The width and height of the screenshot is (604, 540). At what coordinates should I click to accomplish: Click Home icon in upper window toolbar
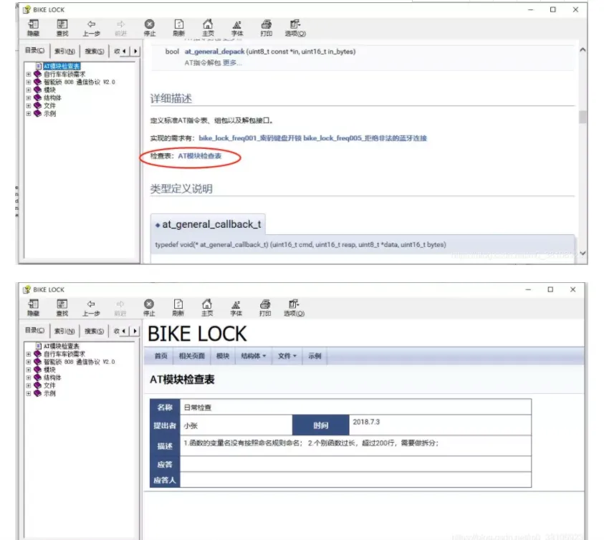pyautogui.click(x=208, y=27)
